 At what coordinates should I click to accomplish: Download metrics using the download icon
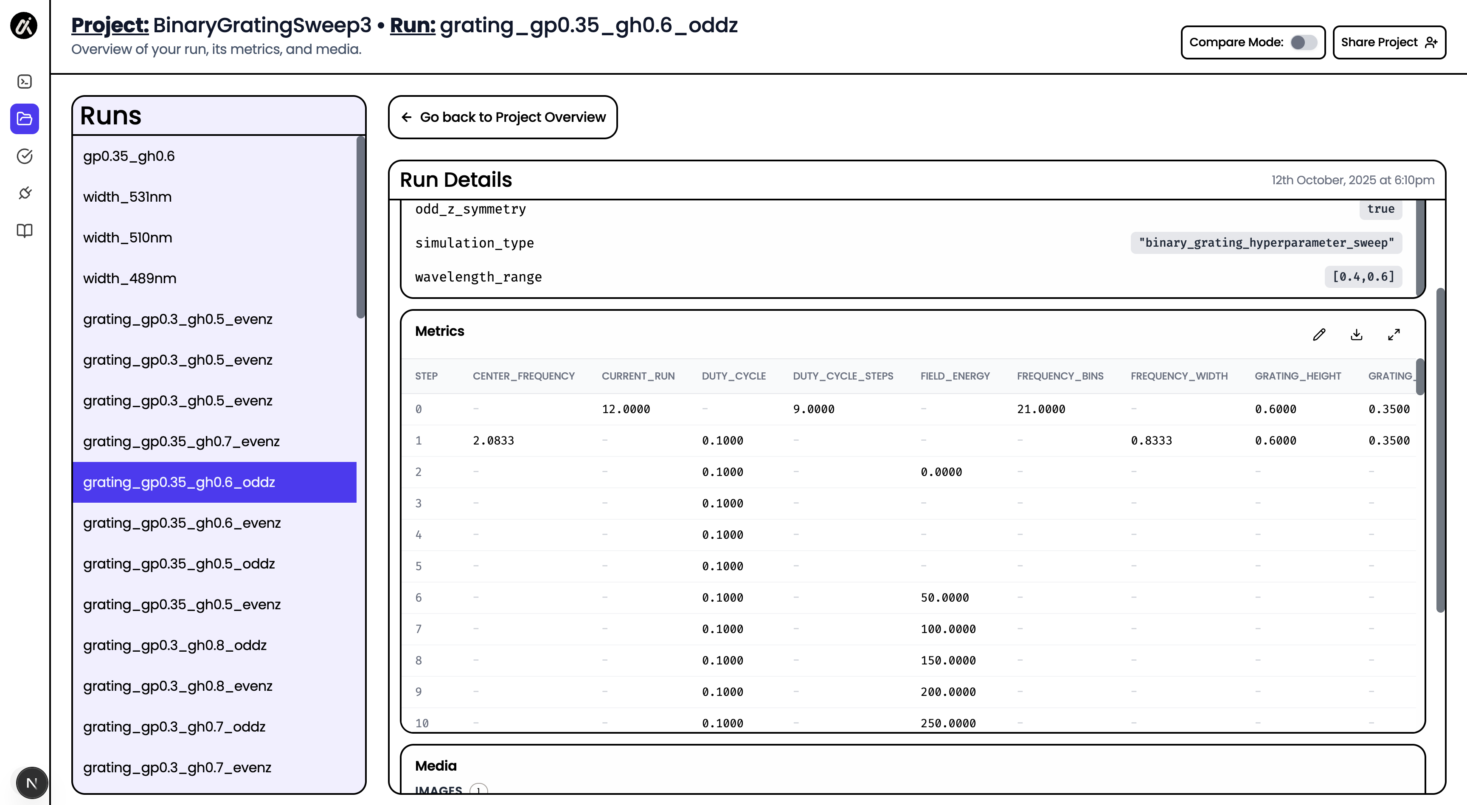tap(1357, 335)
